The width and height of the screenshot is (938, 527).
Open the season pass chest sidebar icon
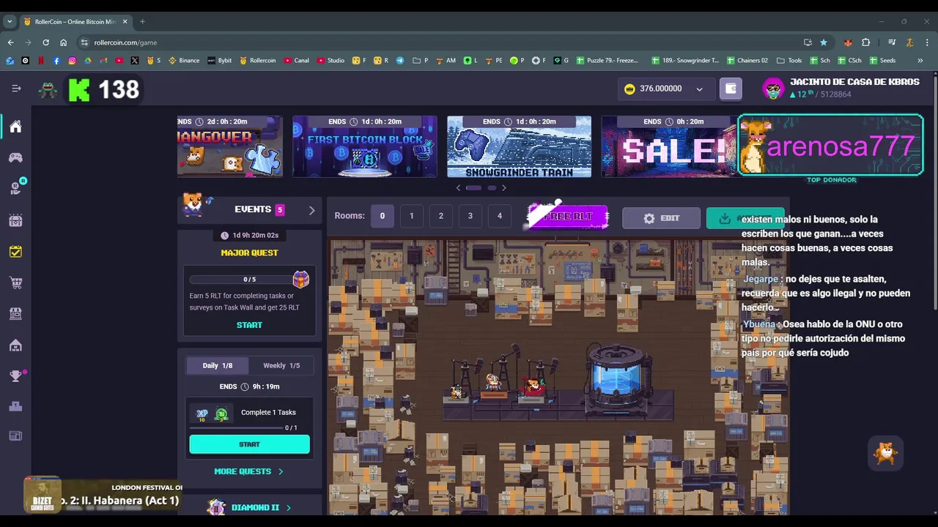(15, 220)
